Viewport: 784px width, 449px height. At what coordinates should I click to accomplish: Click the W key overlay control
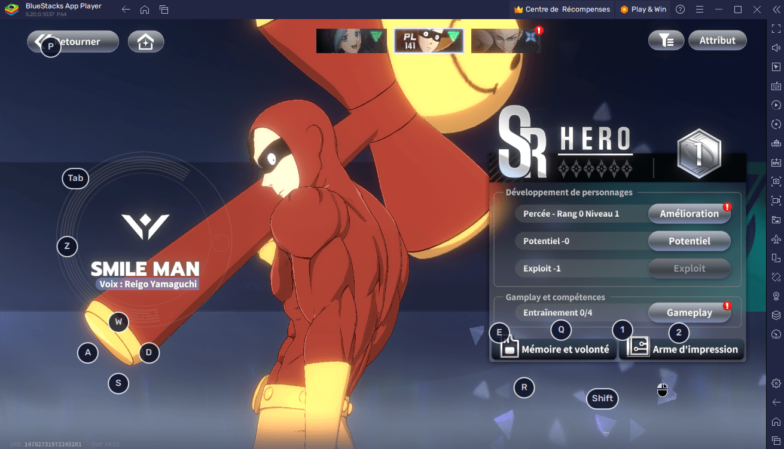point(118,322)
